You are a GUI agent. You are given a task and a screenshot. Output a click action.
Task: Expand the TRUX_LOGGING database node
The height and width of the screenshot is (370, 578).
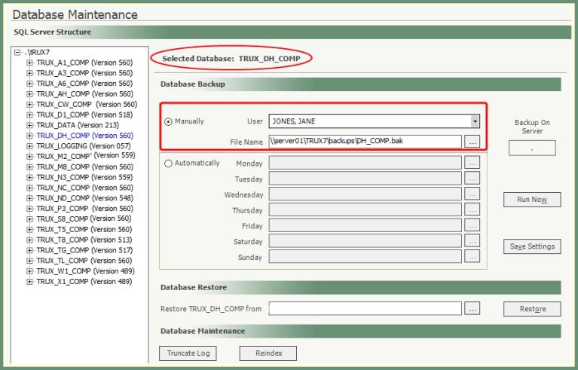pos(30,145)
